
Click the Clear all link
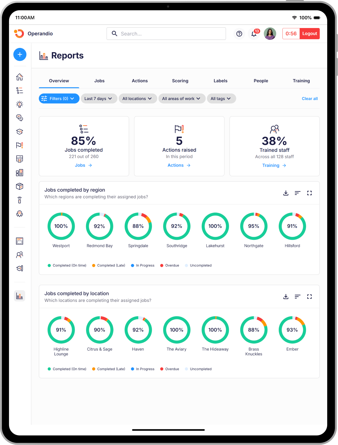tap(309, 99)
